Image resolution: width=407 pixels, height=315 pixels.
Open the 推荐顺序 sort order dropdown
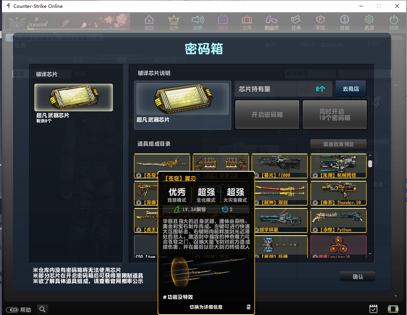(310, 74)
